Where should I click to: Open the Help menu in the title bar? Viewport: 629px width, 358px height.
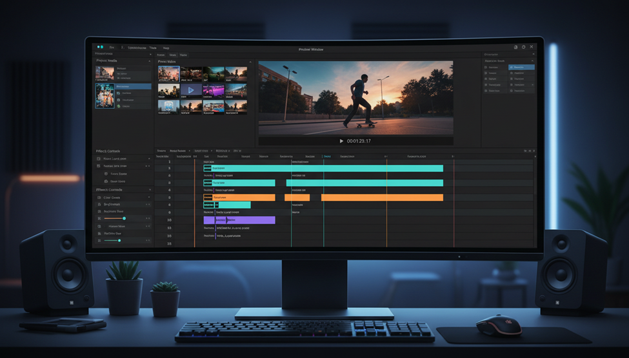(x=166, y=48)
